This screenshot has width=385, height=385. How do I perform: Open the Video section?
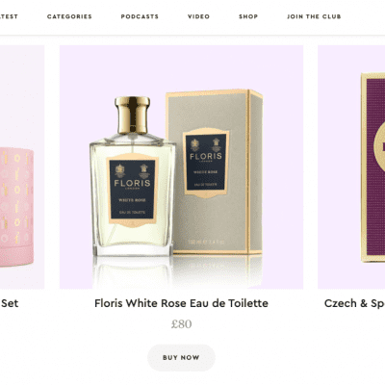point(198,16)
